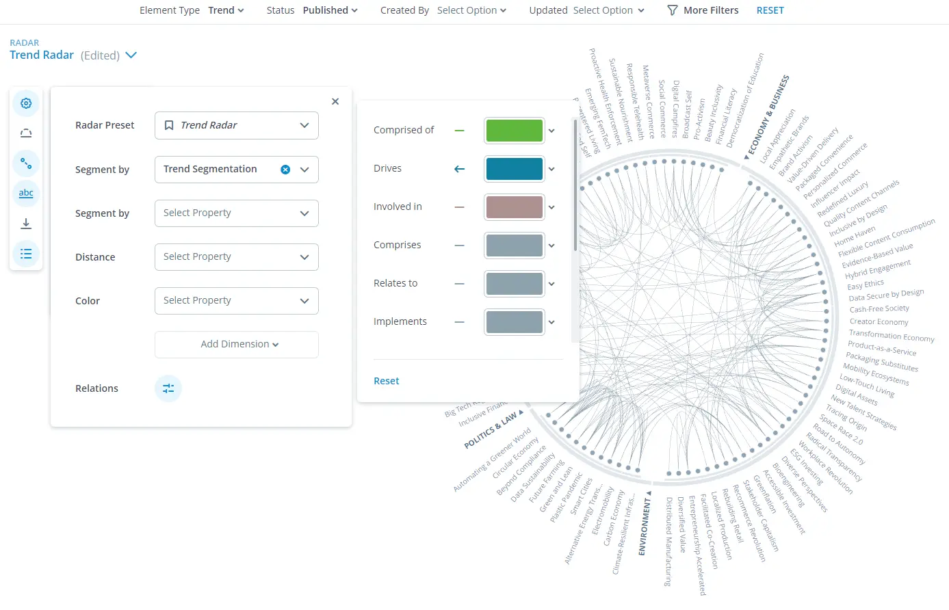Toggle the relations connector icon in sidebar

26,163
